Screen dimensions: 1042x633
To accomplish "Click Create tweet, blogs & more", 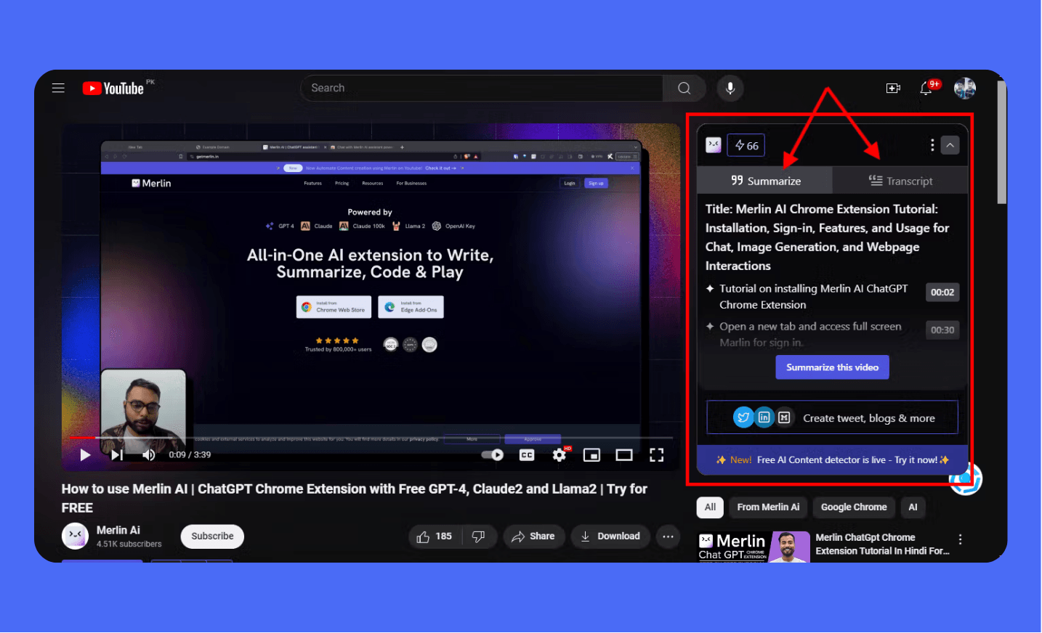I will click(x=832, y=417).
